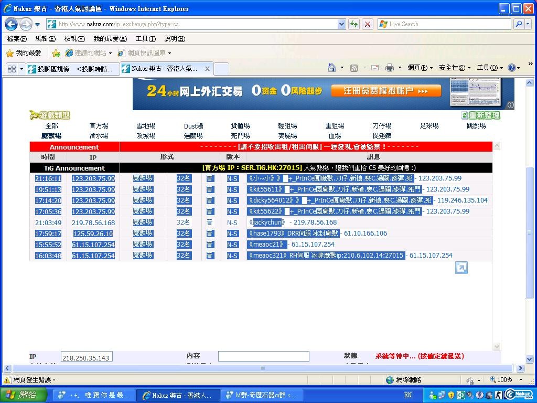Click the Add to Favorites star icon

(x=56, y=53)
